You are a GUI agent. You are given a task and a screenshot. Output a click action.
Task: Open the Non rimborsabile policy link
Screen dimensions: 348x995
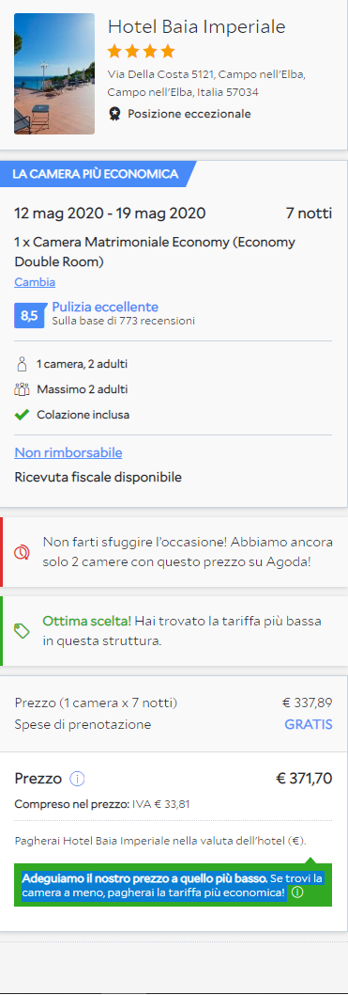pos(68,452)
